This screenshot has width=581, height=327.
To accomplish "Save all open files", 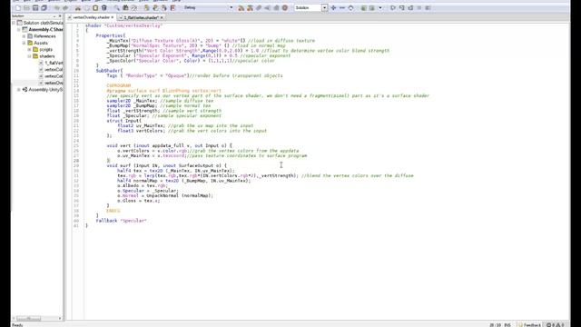I will click(x=44, y=8).
